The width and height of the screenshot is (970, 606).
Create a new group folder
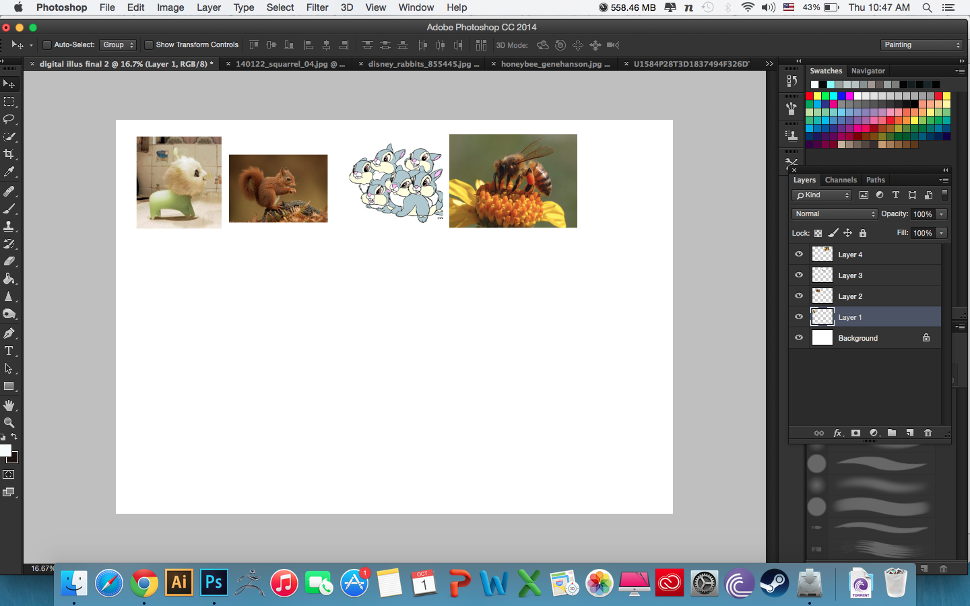point(892,433)
